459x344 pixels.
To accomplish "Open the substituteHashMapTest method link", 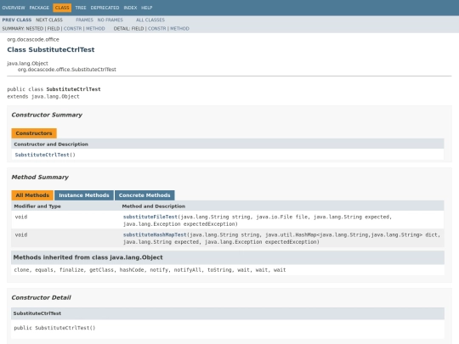I will click(155, 234).
